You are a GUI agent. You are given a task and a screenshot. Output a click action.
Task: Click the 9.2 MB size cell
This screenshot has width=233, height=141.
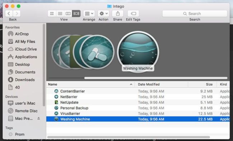click(206, 91)
